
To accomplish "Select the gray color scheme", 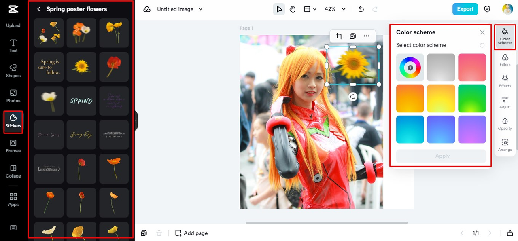I will point(441,68).
